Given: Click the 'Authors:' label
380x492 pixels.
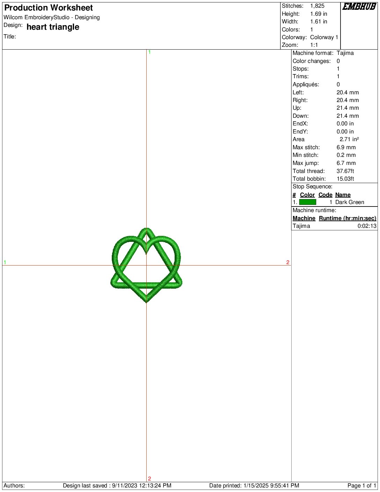Looking at the screenshot, I should pos(14,485).
